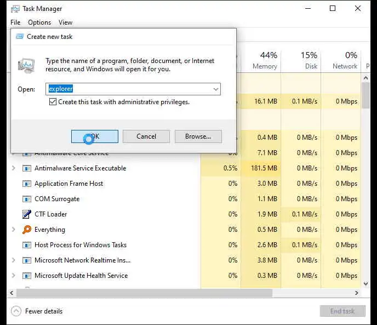Click the vertical scrollbar up arrow
The height and width of the screenshot is (325, 377).
point(365,78)
